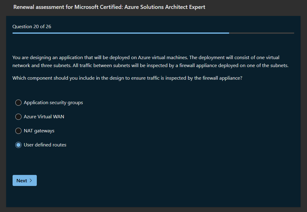Click the "Question 20 of 26" counter

point(32,27)
